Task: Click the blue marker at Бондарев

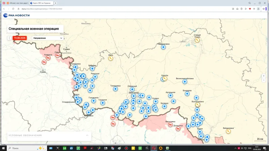Action: point(187,94)
